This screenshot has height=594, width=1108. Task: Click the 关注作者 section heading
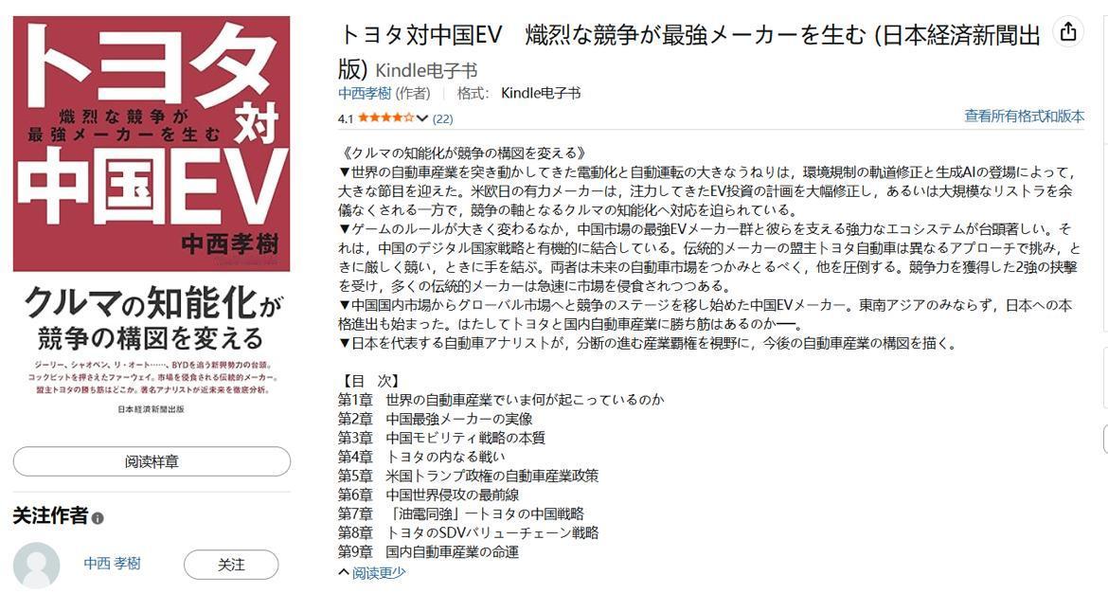pyautogui.click(x=50, y=515)
